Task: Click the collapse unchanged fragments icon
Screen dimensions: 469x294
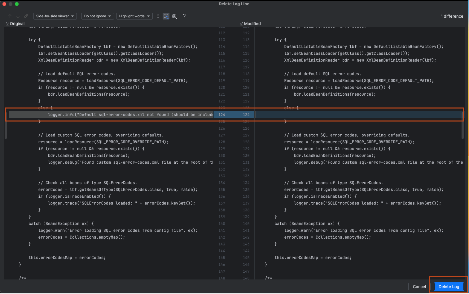Action: (158, 16)
